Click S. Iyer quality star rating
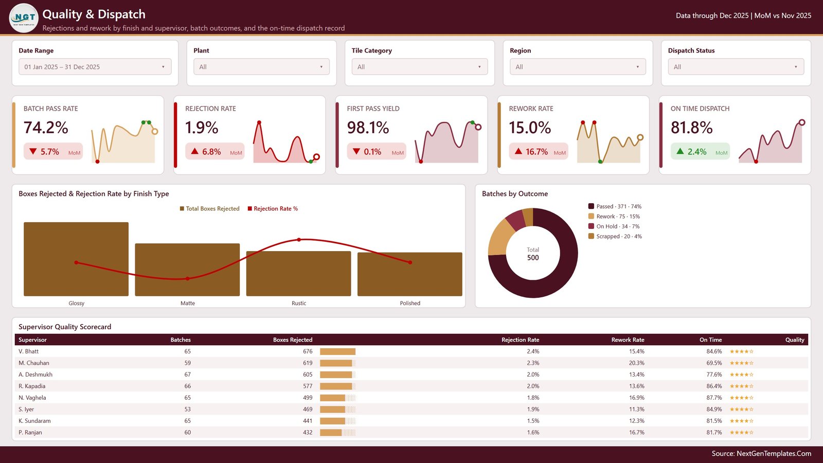The width and height of the screenshot is (823, 463). (x=742, y=409)
